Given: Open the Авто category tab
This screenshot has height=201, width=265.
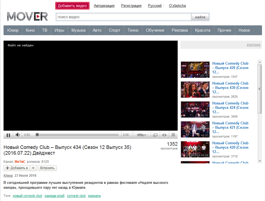Looking at the screenshot, I should (97, 30).
